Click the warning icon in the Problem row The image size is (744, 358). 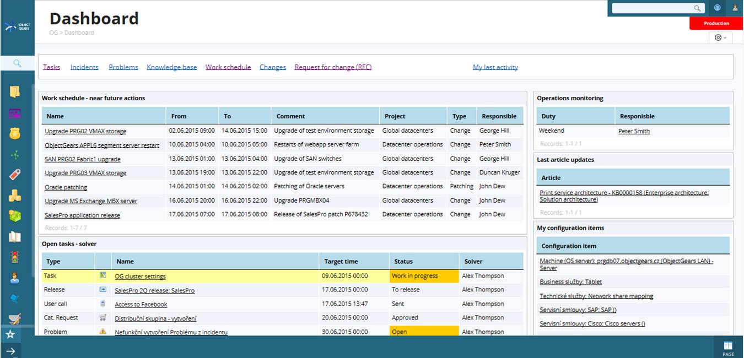click(x=103, y=332)
